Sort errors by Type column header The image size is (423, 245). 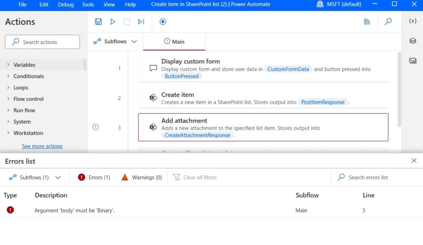[10, 195]
